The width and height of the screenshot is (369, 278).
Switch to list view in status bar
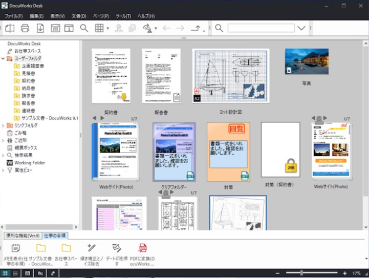click(16, 273)
